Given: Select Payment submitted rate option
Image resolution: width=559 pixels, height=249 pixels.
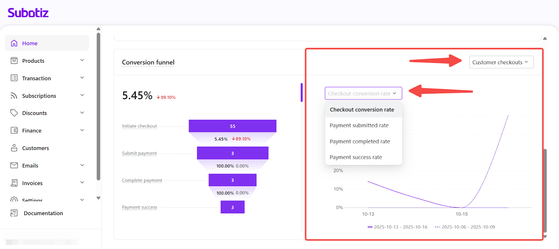Looking at the screenshot, I should [x=359, y=125].
